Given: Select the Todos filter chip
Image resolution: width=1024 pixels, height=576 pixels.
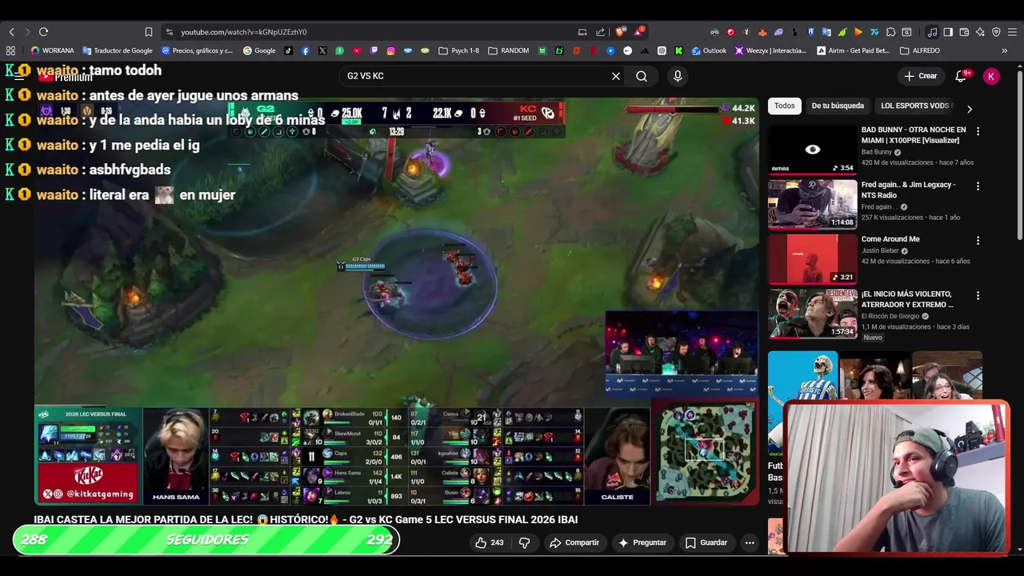Looking at the screenshot, I should click(x=785, y=106).
